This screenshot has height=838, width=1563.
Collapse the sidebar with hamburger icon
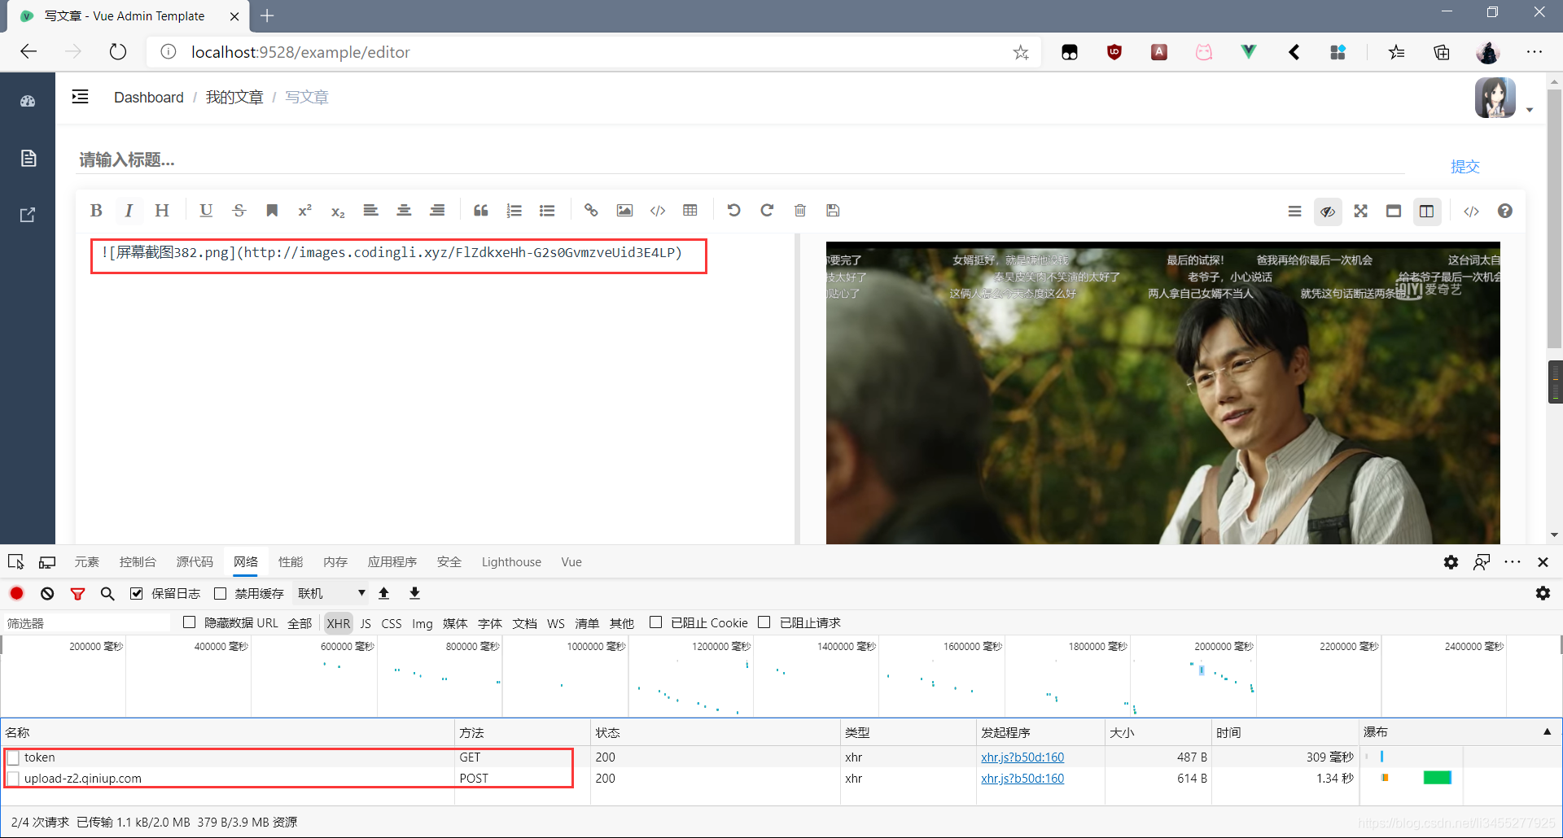(x=80, y=97)
